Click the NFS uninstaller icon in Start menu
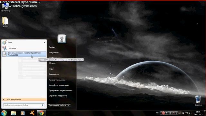This screenshot has width=206, height=116. [4, 54]
